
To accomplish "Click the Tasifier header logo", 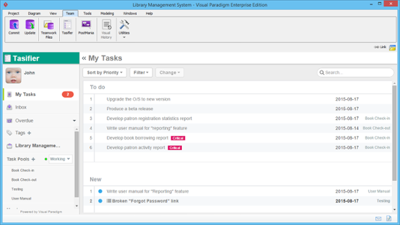I will point(7,58).
